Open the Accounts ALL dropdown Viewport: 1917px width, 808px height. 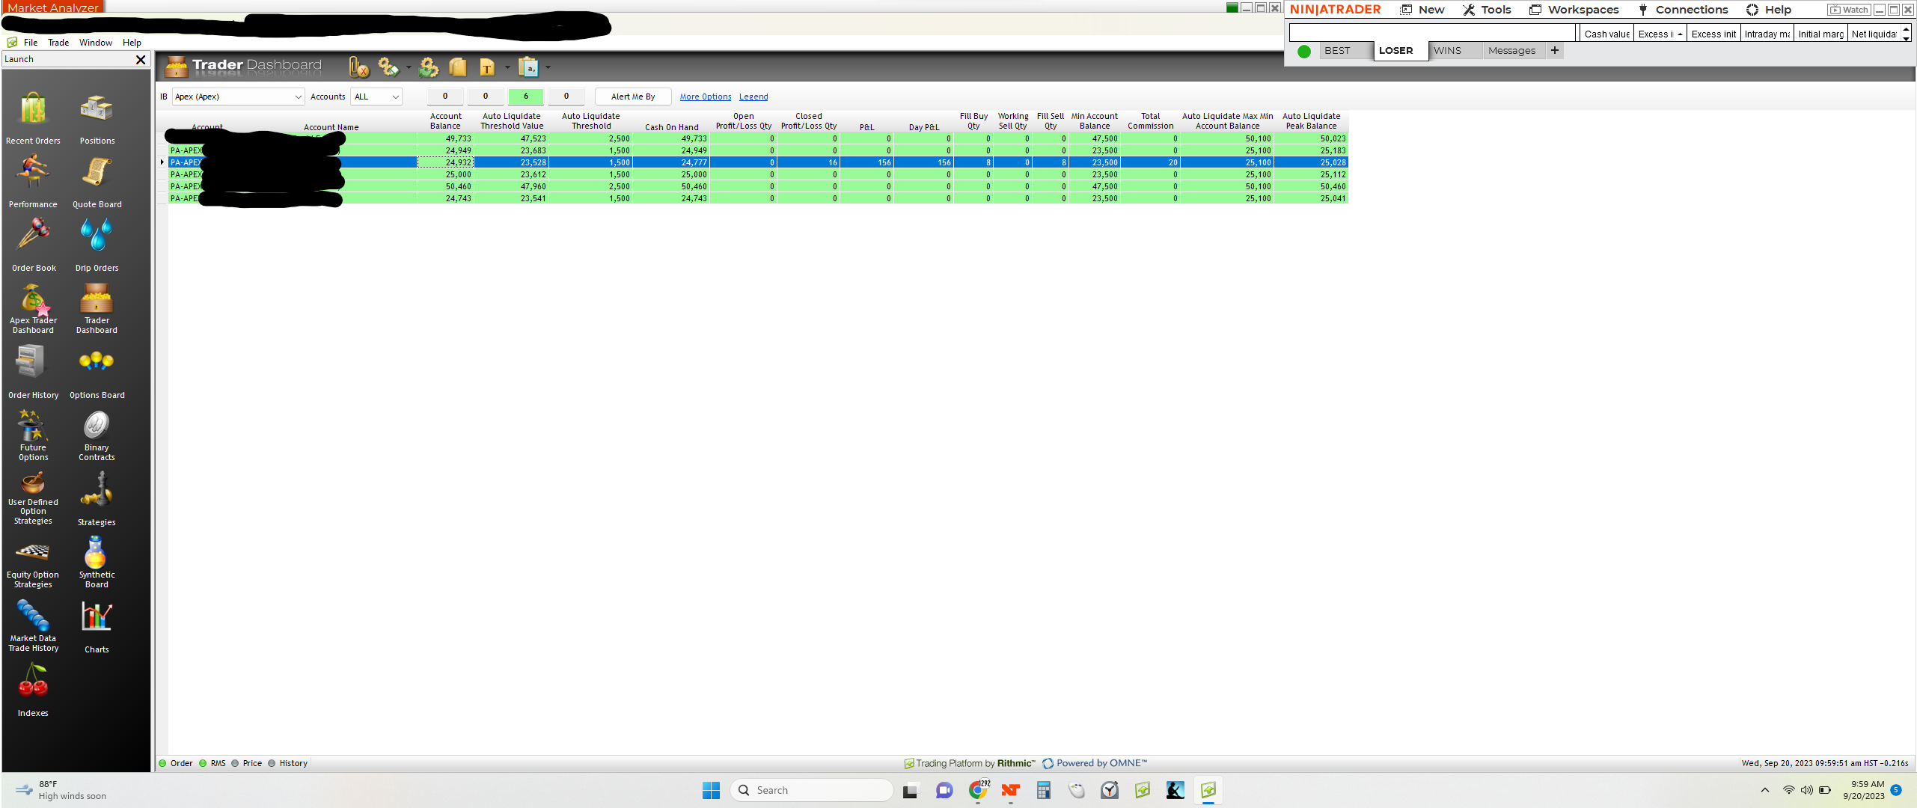[376, 97]
